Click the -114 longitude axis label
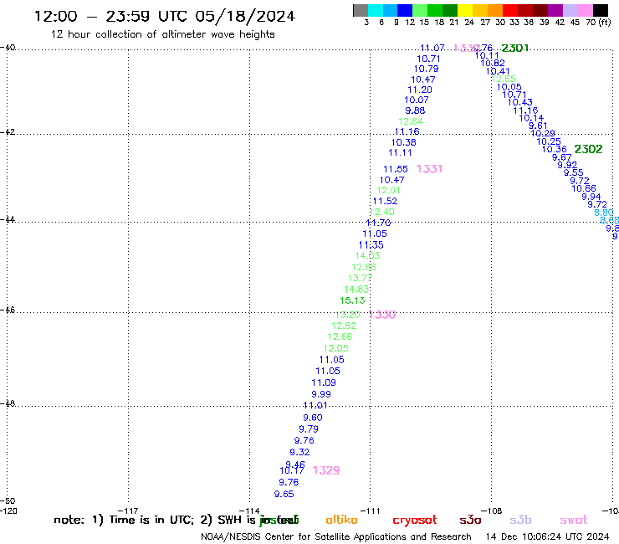The image size is (619, 544). [249, 511]
